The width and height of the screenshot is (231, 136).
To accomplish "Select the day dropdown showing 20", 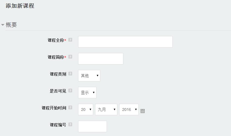I will click(85, 110).
